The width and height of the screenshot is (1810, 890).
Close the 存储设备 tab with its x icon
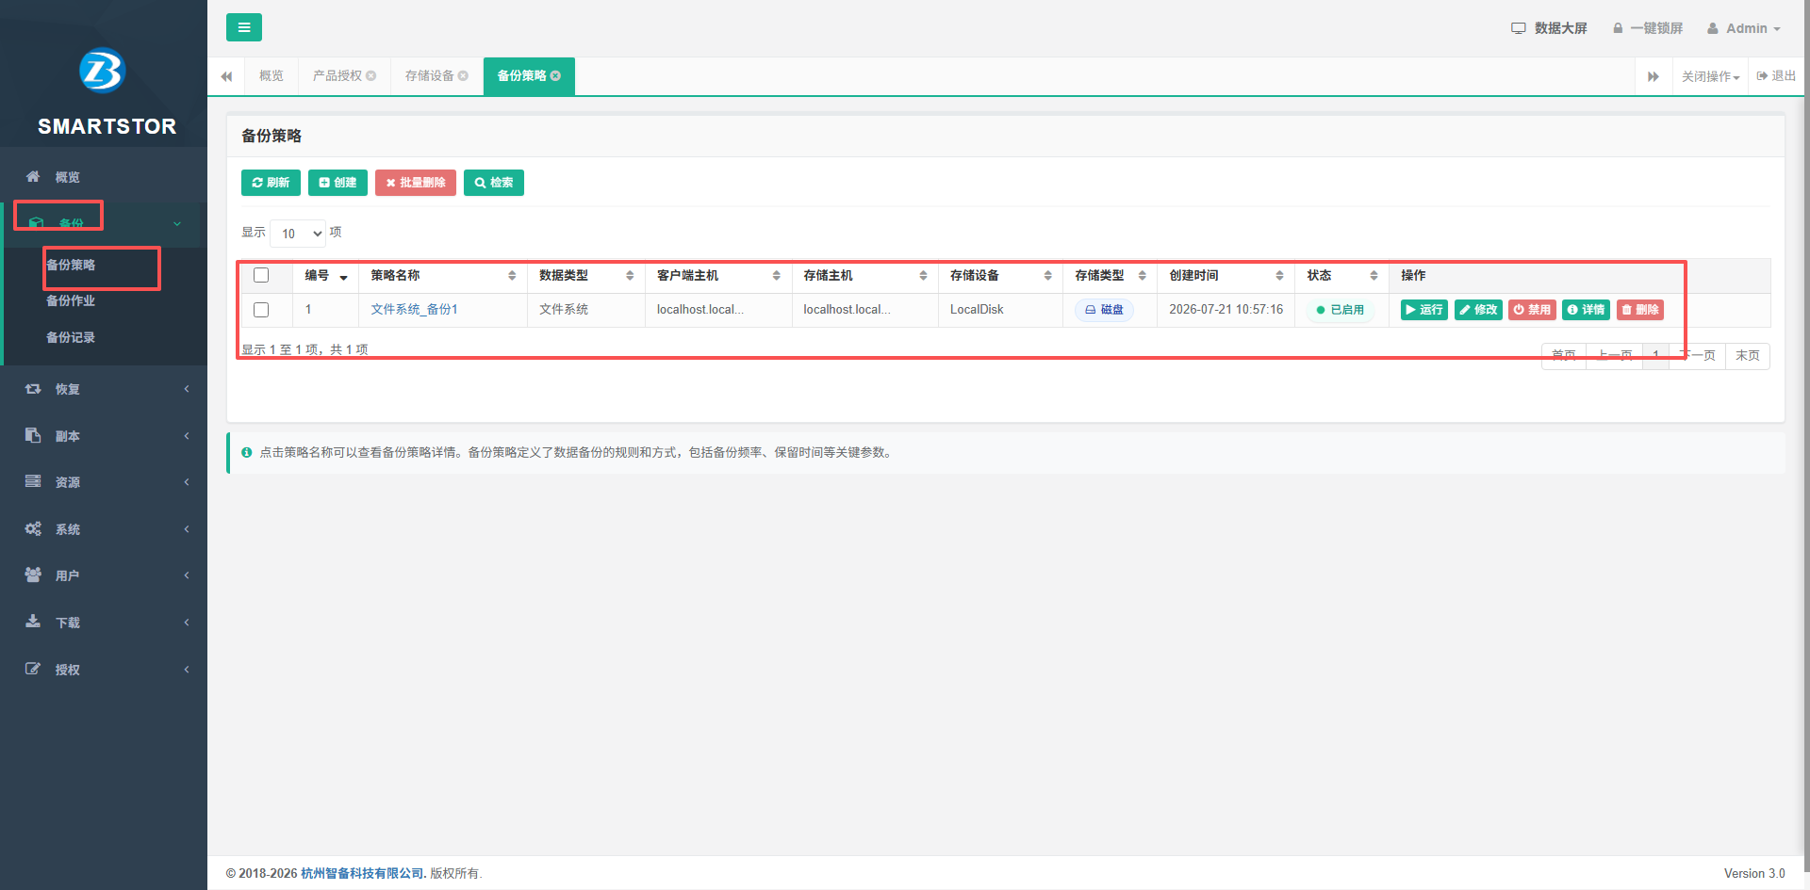(463, 75)
